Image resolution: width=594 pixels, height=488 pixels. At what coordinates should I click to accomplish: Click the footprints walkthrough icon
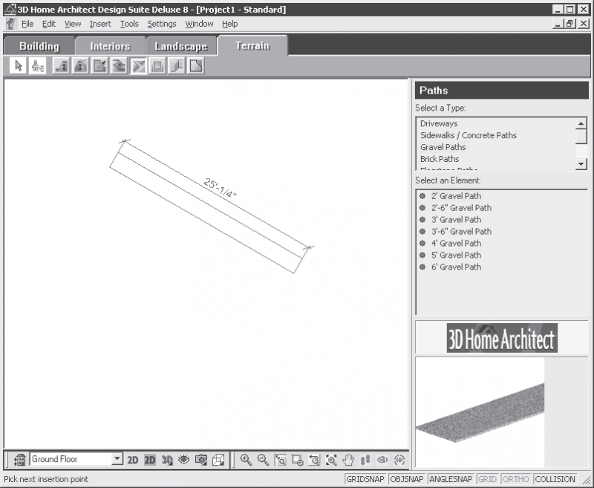(365, 460)
